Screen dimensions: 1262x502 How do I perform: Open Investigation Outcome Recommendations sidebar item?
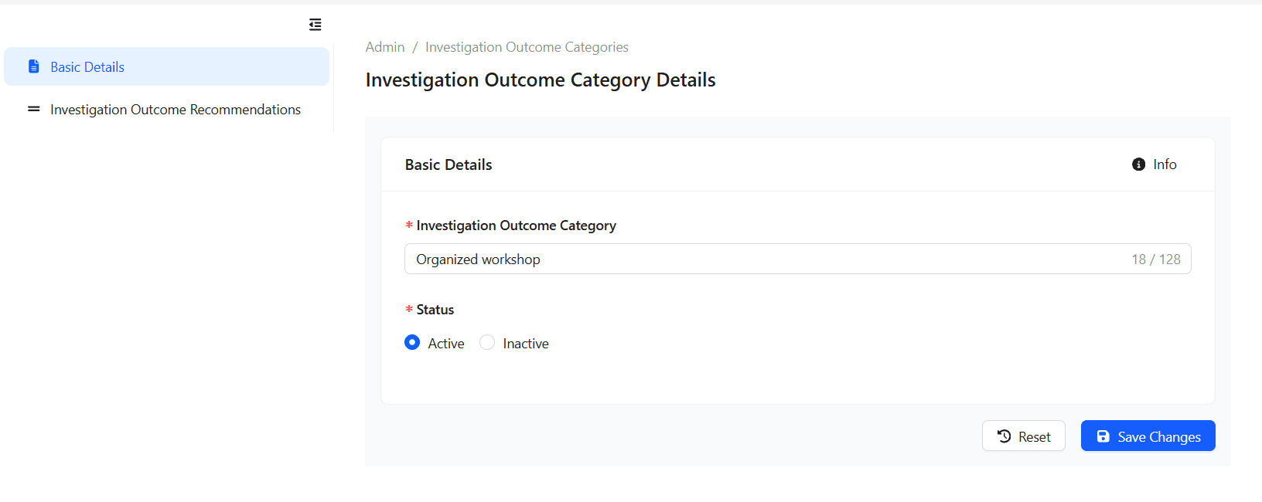click(x=166, y=110)
